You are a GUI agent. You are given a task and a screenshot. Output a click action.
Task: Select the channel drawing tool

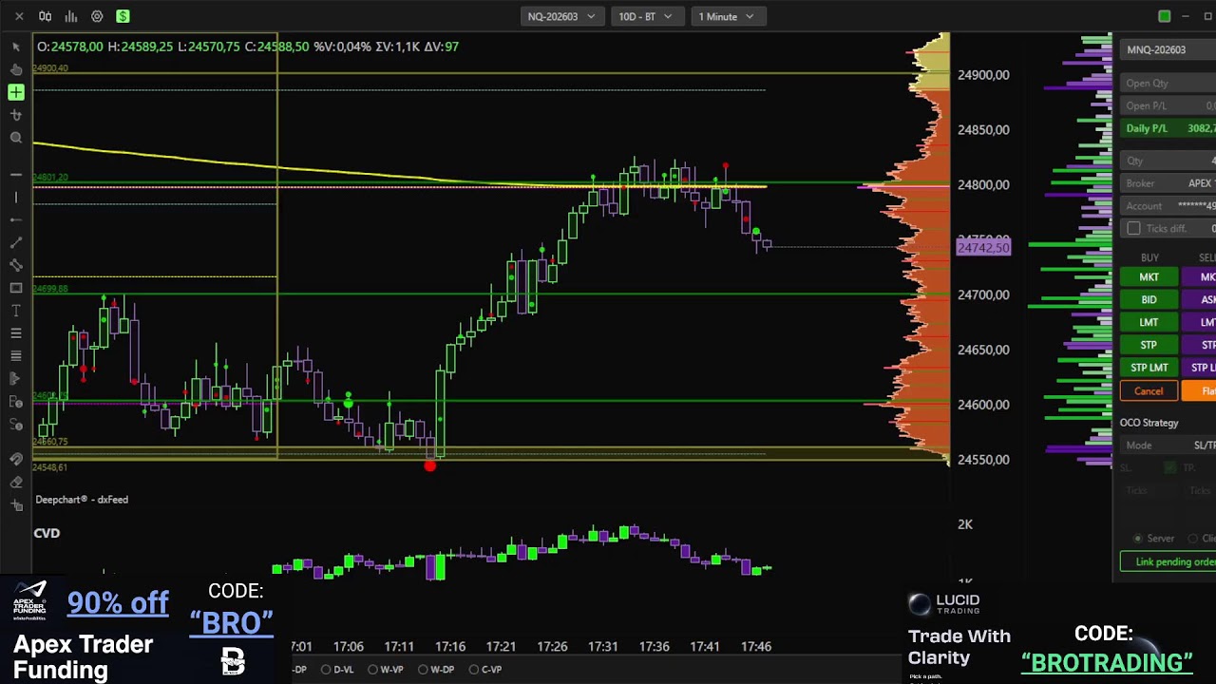[x=16, y=265]
